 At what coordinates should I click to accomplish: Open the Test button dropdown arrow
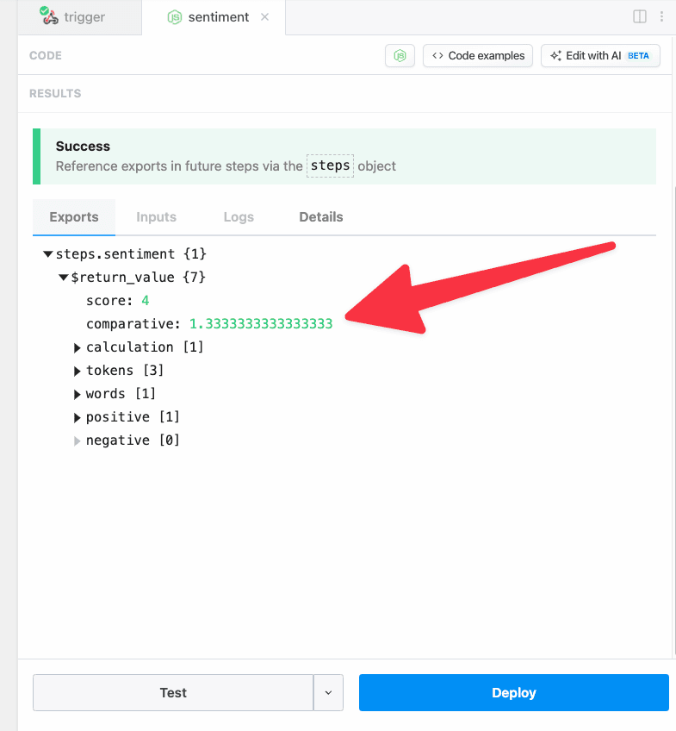(x=328, y=693)
